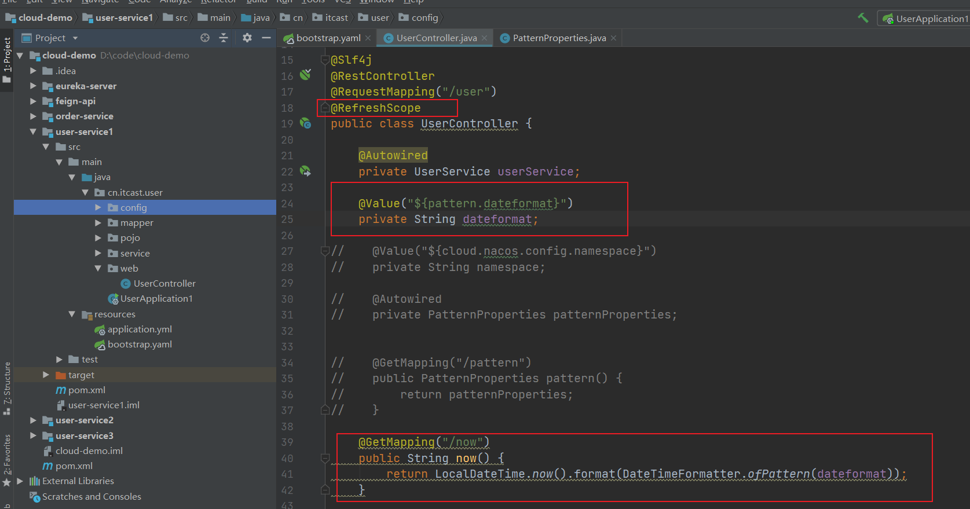The width and height of the screenshot is (970, 509).
Task: Close the PatternProperties.java tab
Action: pyautogui.click(x=613, y=38)
